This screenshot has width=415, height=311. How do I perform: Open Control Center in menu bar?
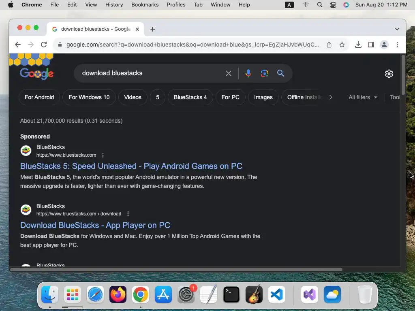point(333,5)
